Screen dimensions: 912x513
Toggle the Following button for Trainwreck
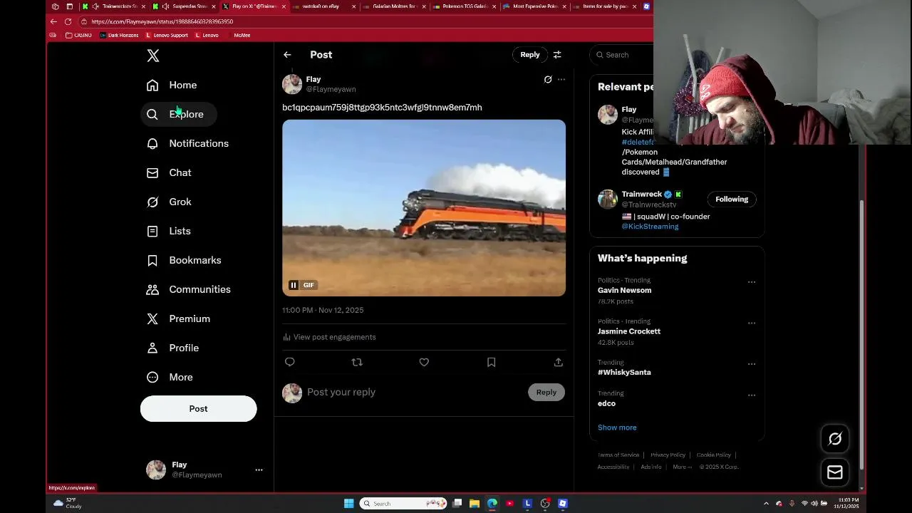click(x=732, y=199)
